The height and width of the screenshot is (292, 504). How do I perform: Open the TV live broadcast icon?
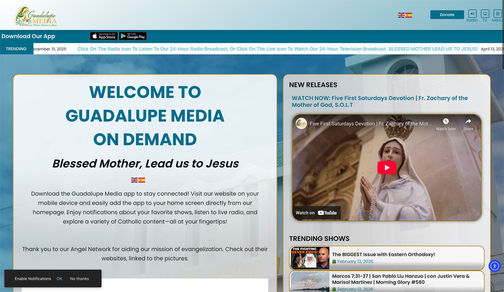tap(485, 13)
